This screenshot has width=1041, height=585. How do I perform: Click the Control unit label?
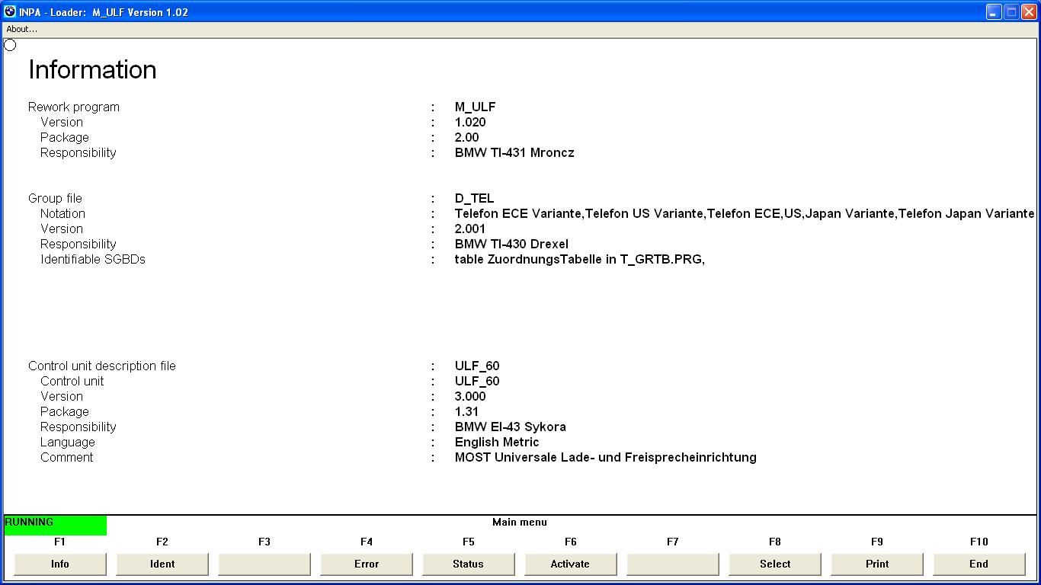click(72, 382)
